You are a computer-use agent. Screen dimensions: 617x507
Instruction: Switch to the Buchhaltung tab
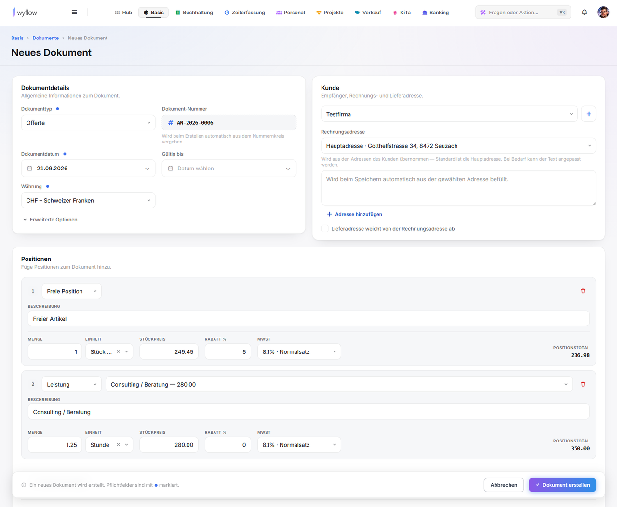point(194,13)
